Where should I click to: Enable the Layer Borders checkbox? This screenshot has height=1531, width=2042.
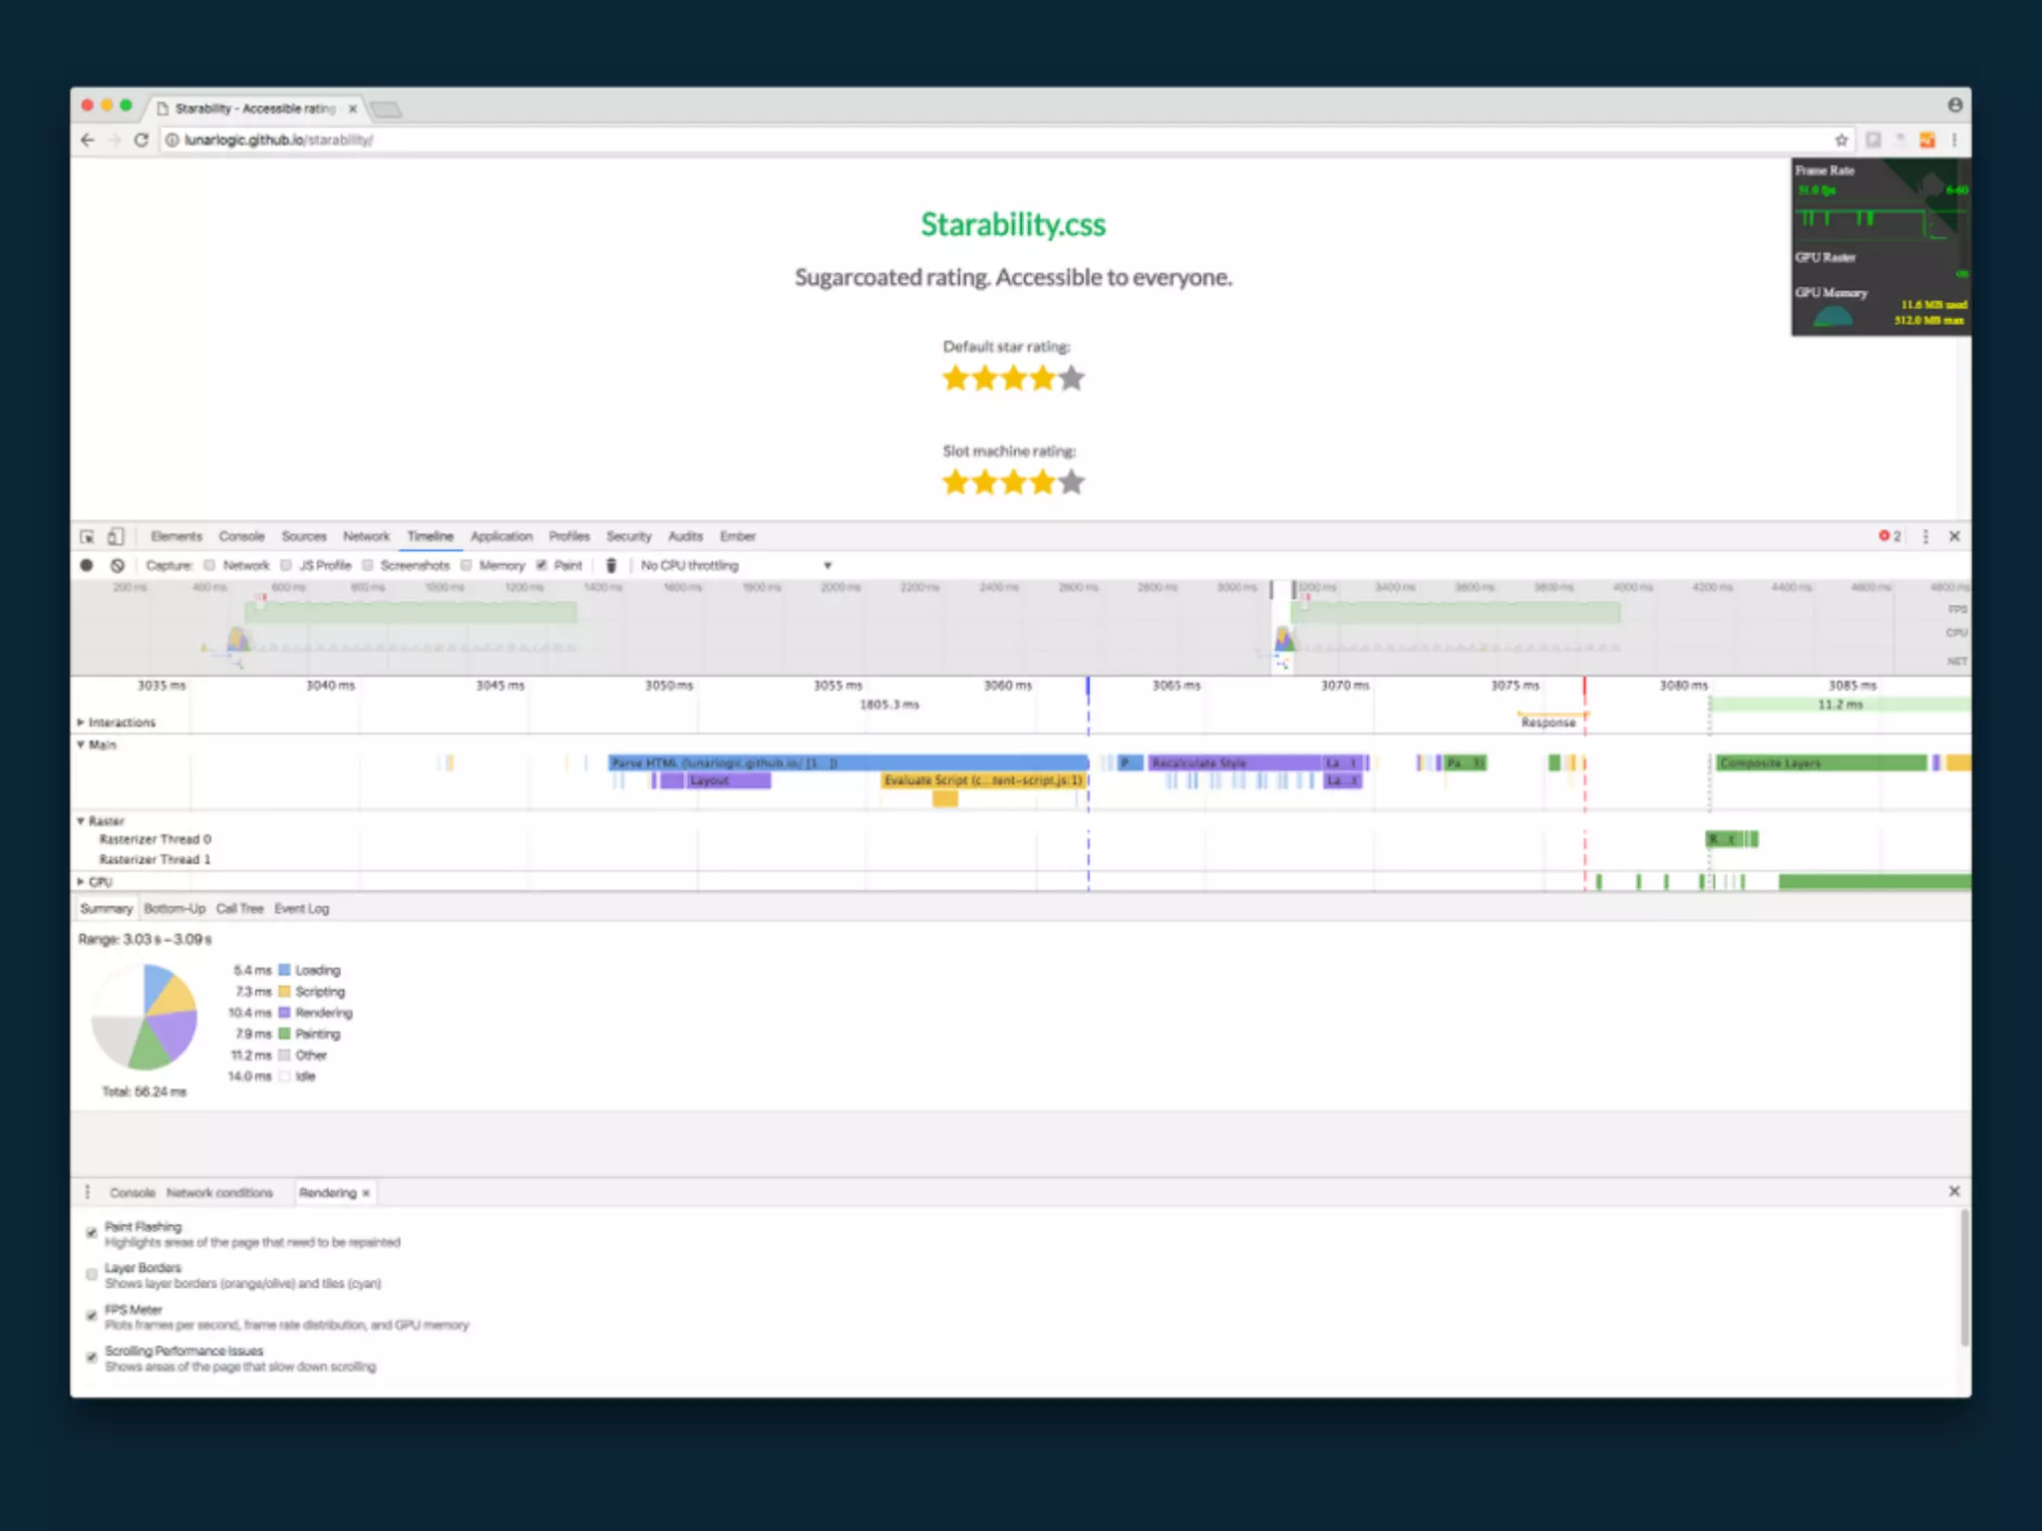click(92, 1274)
